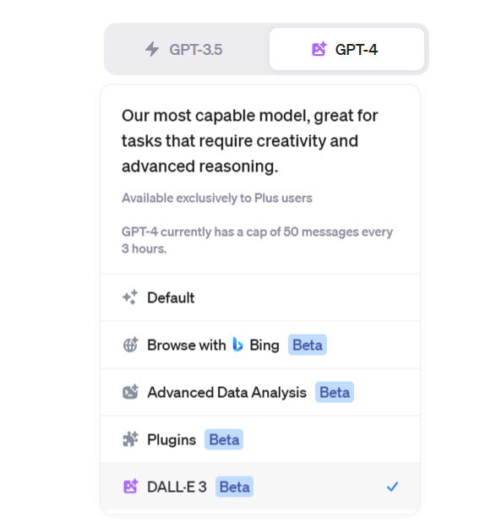Click the Beta badge beside Advanced Data Analysis
Screen dimensions: 496x523
point(335,392)
